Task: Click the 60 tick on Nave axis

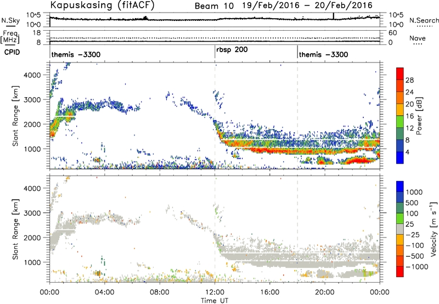Action: (392, 33)
